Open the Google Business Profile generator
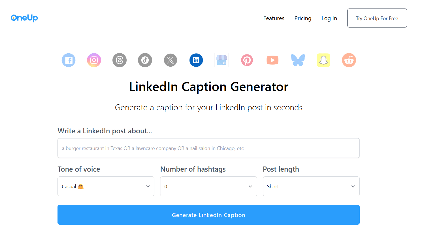This screenshot has height=236, width=428. (x=221, y=60)
